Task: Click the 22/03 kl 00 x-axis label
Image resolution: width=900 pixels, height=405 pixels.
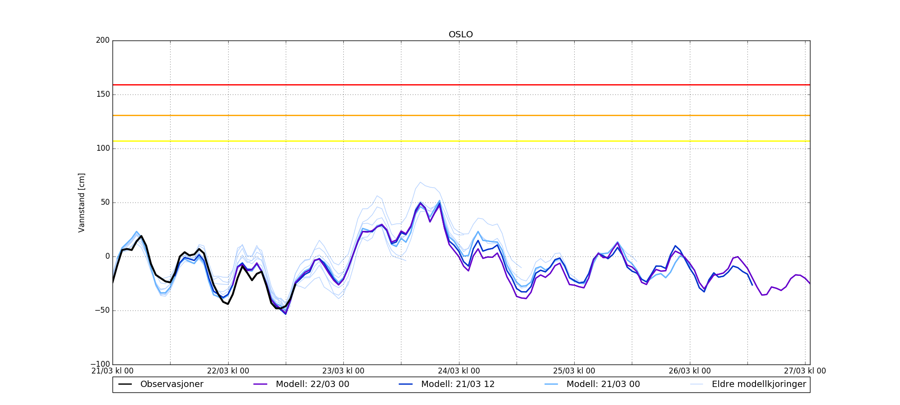Action: pyautogui.click(x=228, y=371)
